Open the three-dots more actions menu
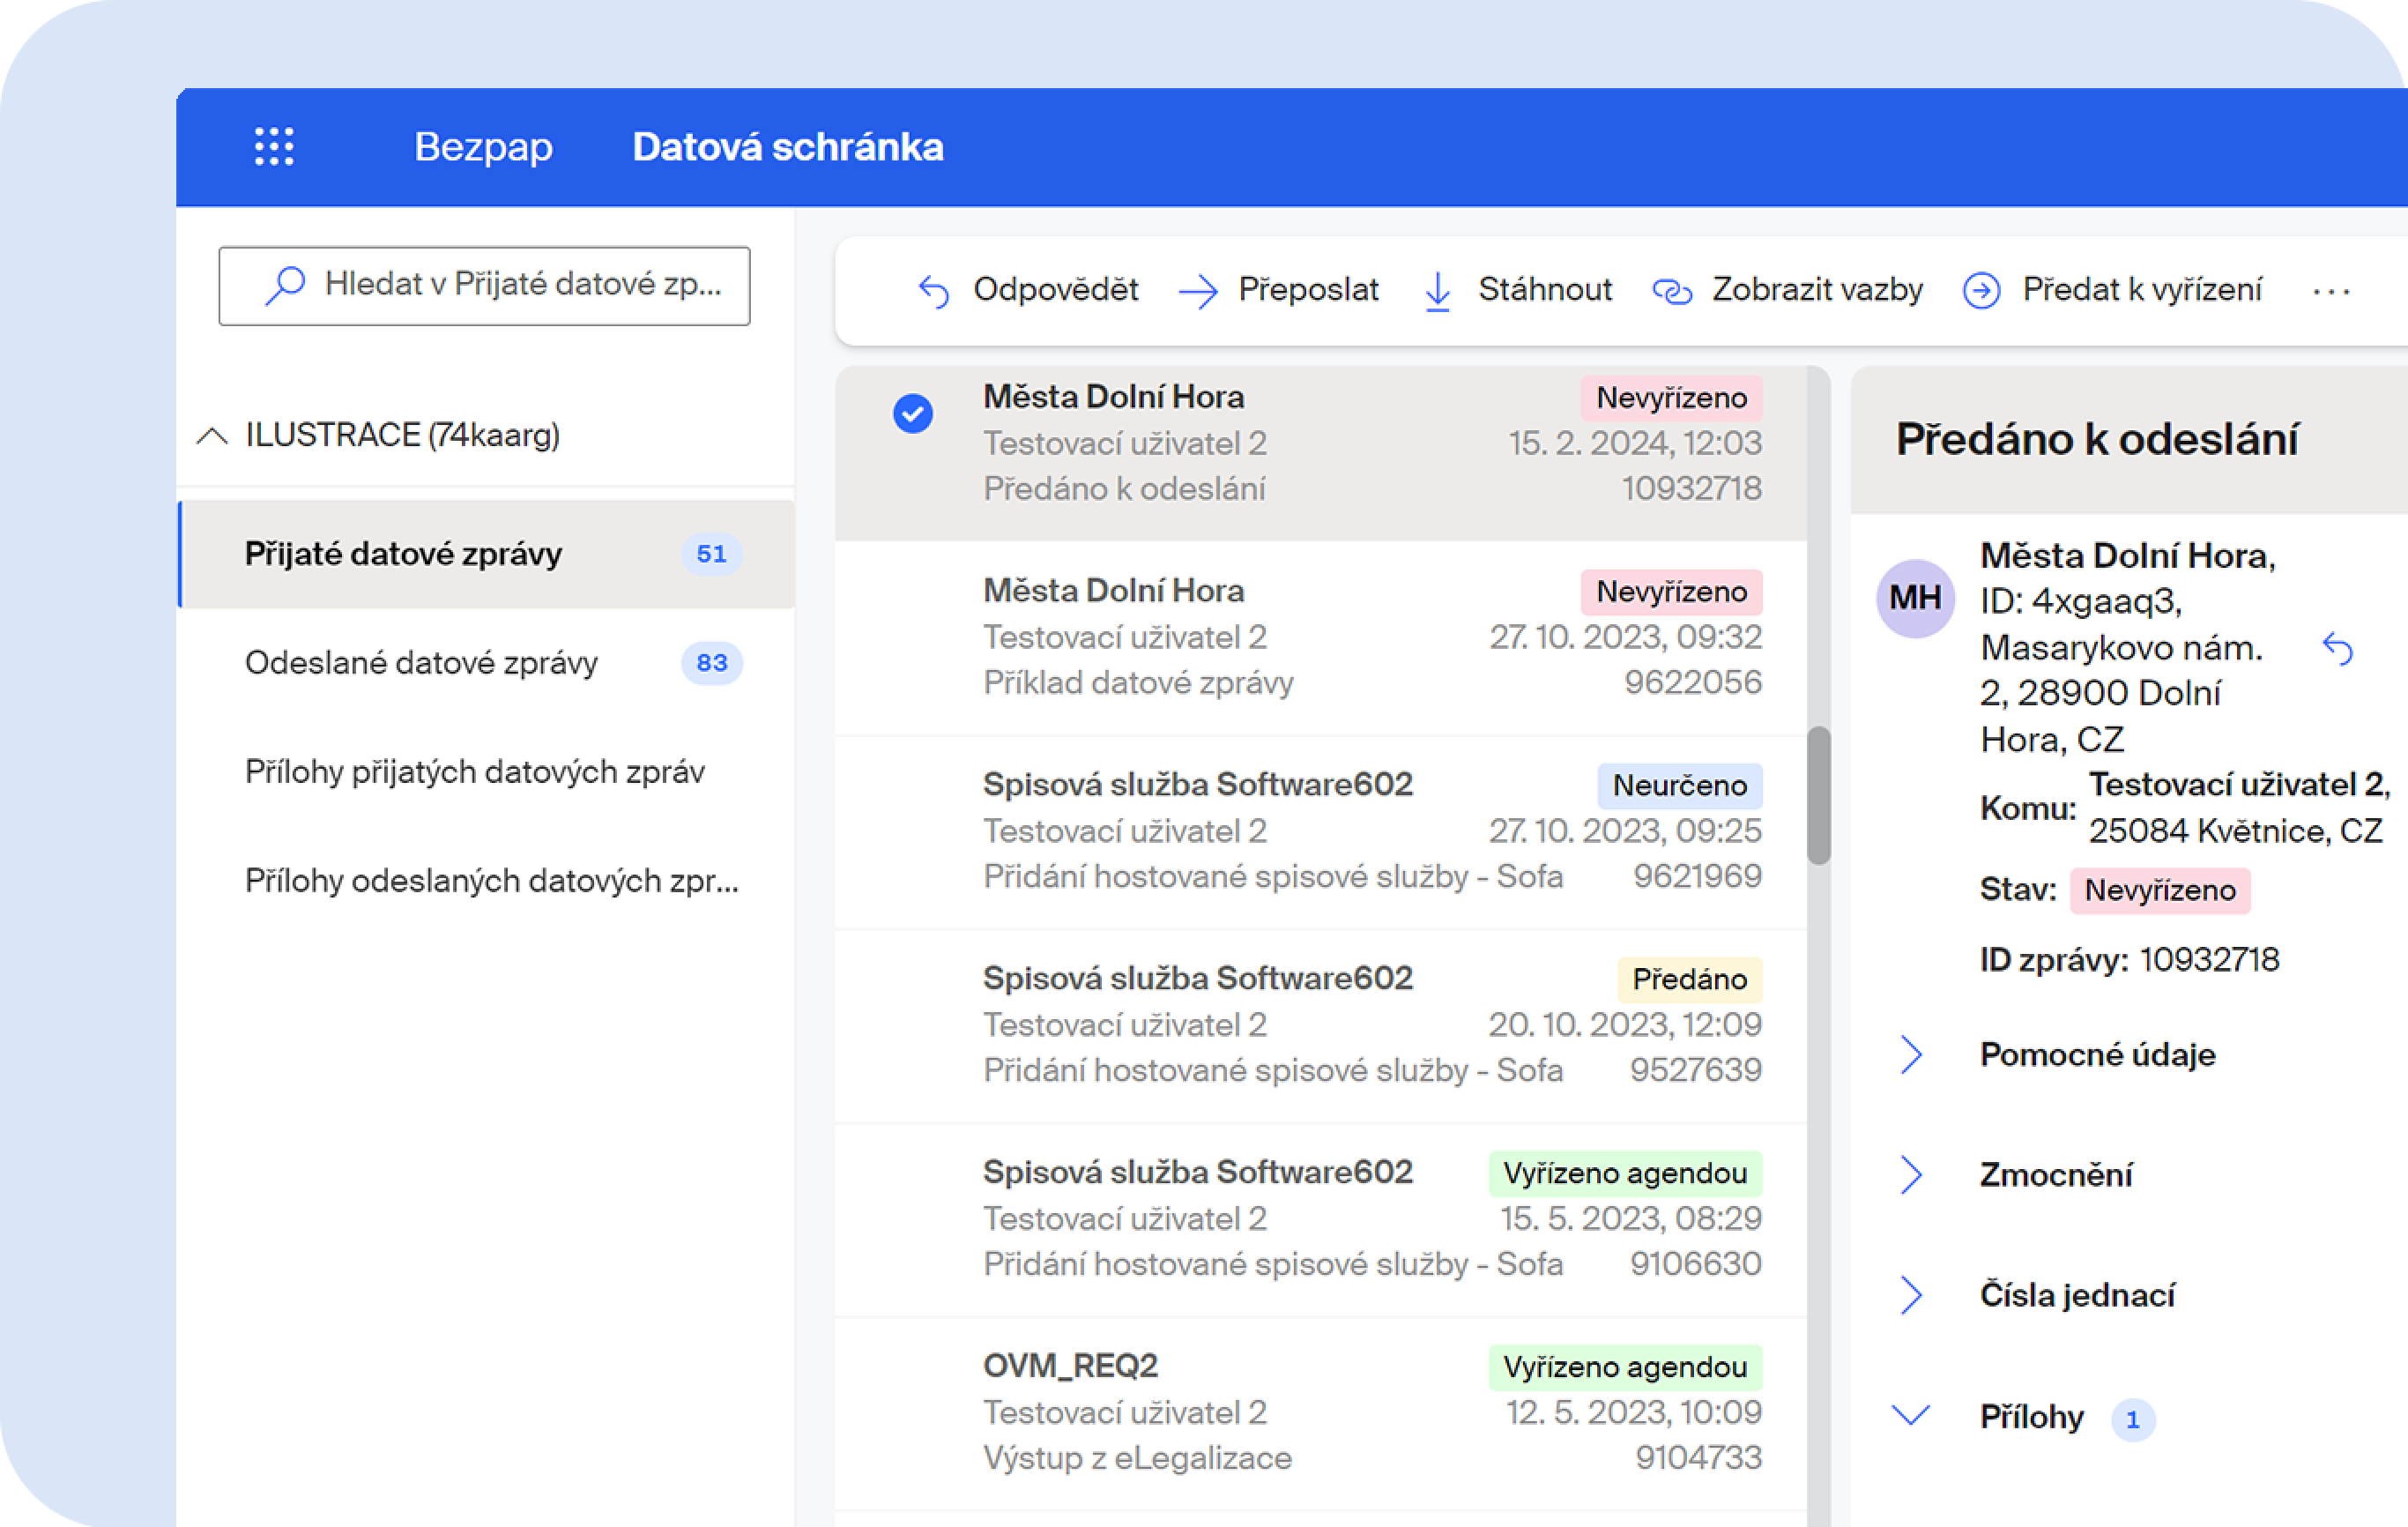Image resolution: width=2408 pixels, height=1527 pixels. [x=2330, y=291]
